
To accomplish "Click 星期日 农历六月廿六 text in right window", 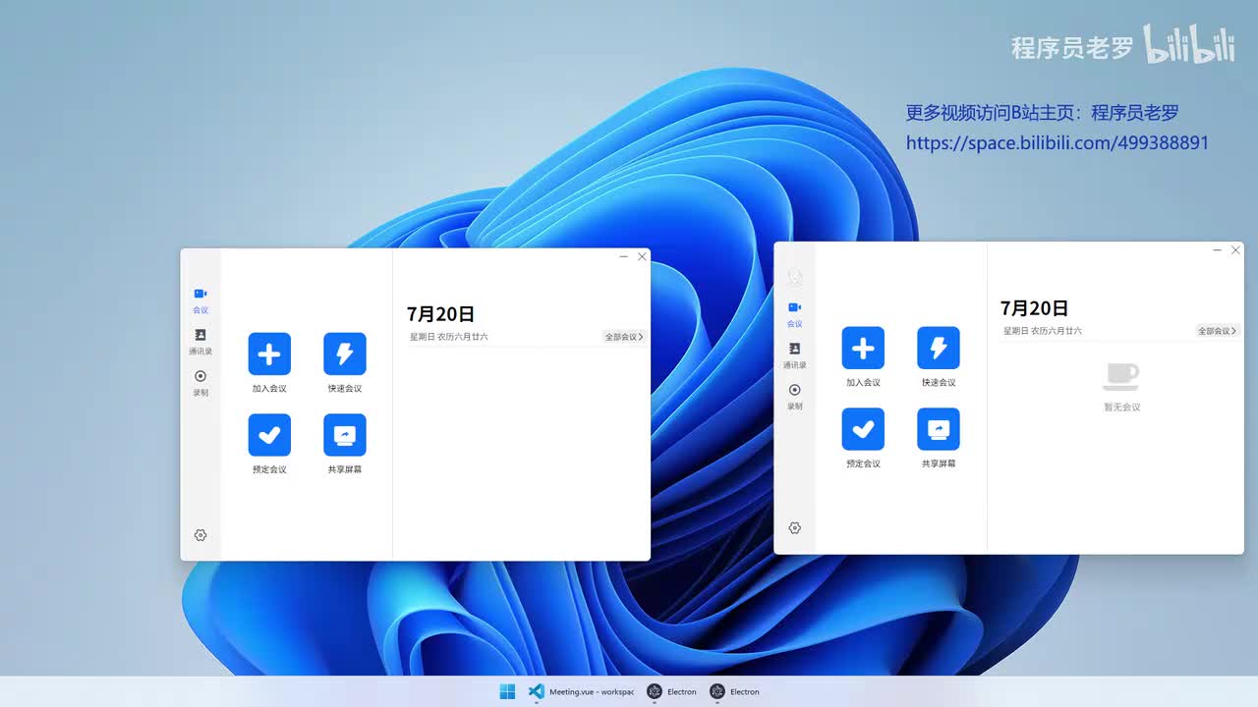I will point(1043,331).
